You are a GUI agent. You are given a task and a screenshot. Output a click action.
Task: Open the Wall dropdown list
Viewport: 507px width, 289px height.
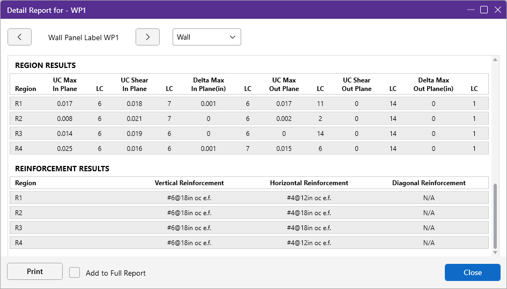206,37
